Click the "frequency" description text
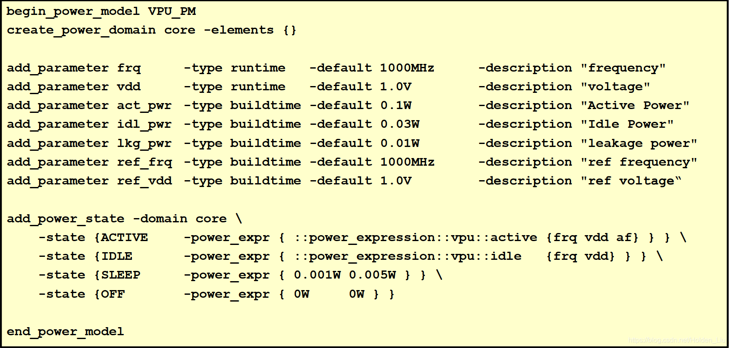 pos(623,68)
